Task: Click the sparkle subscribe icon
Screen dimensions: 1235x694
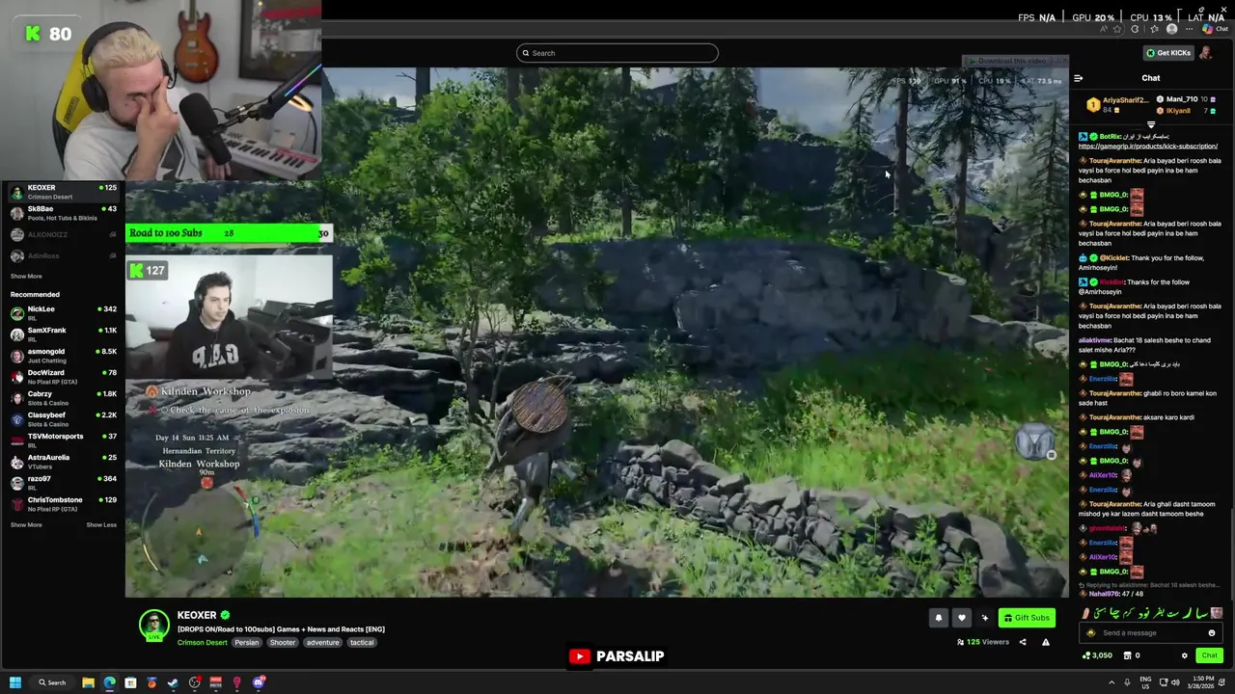Action: tap(984, 618)
